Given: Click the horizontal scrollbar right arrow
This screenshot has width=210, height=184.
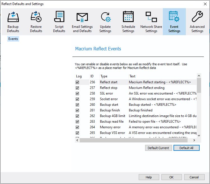Looking at the screenshot, I should pos(194,140).
